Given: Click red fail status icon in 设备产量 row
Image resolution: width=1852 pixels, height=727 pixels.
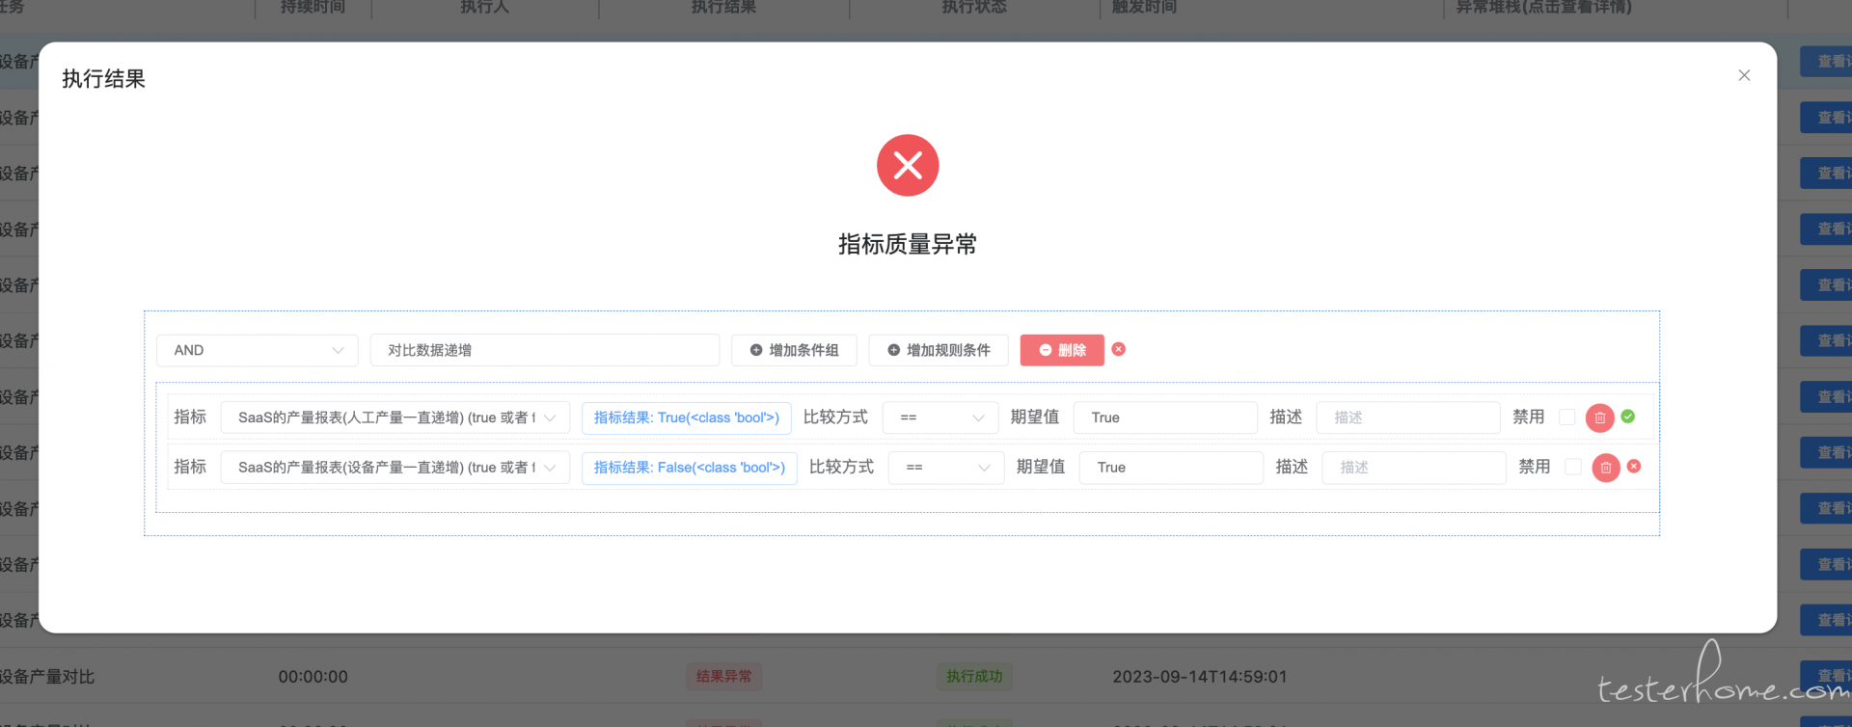Looking at the screenshot, I should pos(1634,467).
